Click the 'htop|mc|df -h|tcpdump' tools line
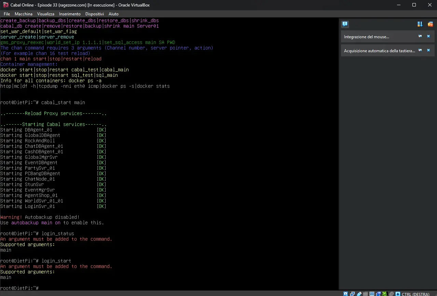The height and width of the screenshot is (296, 437). (x=85, y=86)
